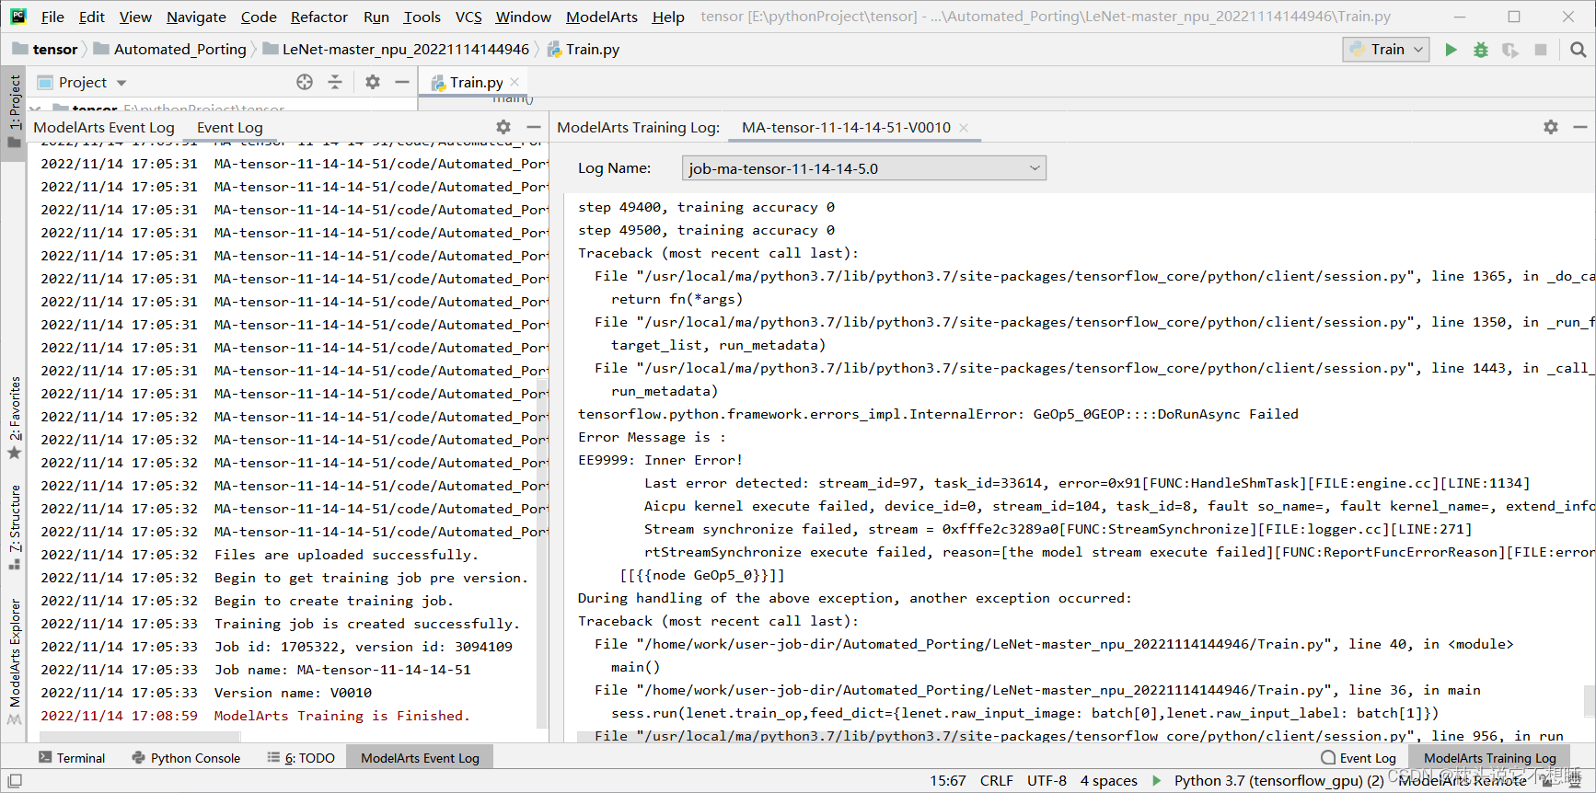
Task: Select the MA-tensor-11-14-14-51-V0010 training log tab
Action: pyautogui.click(x=846, y=128)
